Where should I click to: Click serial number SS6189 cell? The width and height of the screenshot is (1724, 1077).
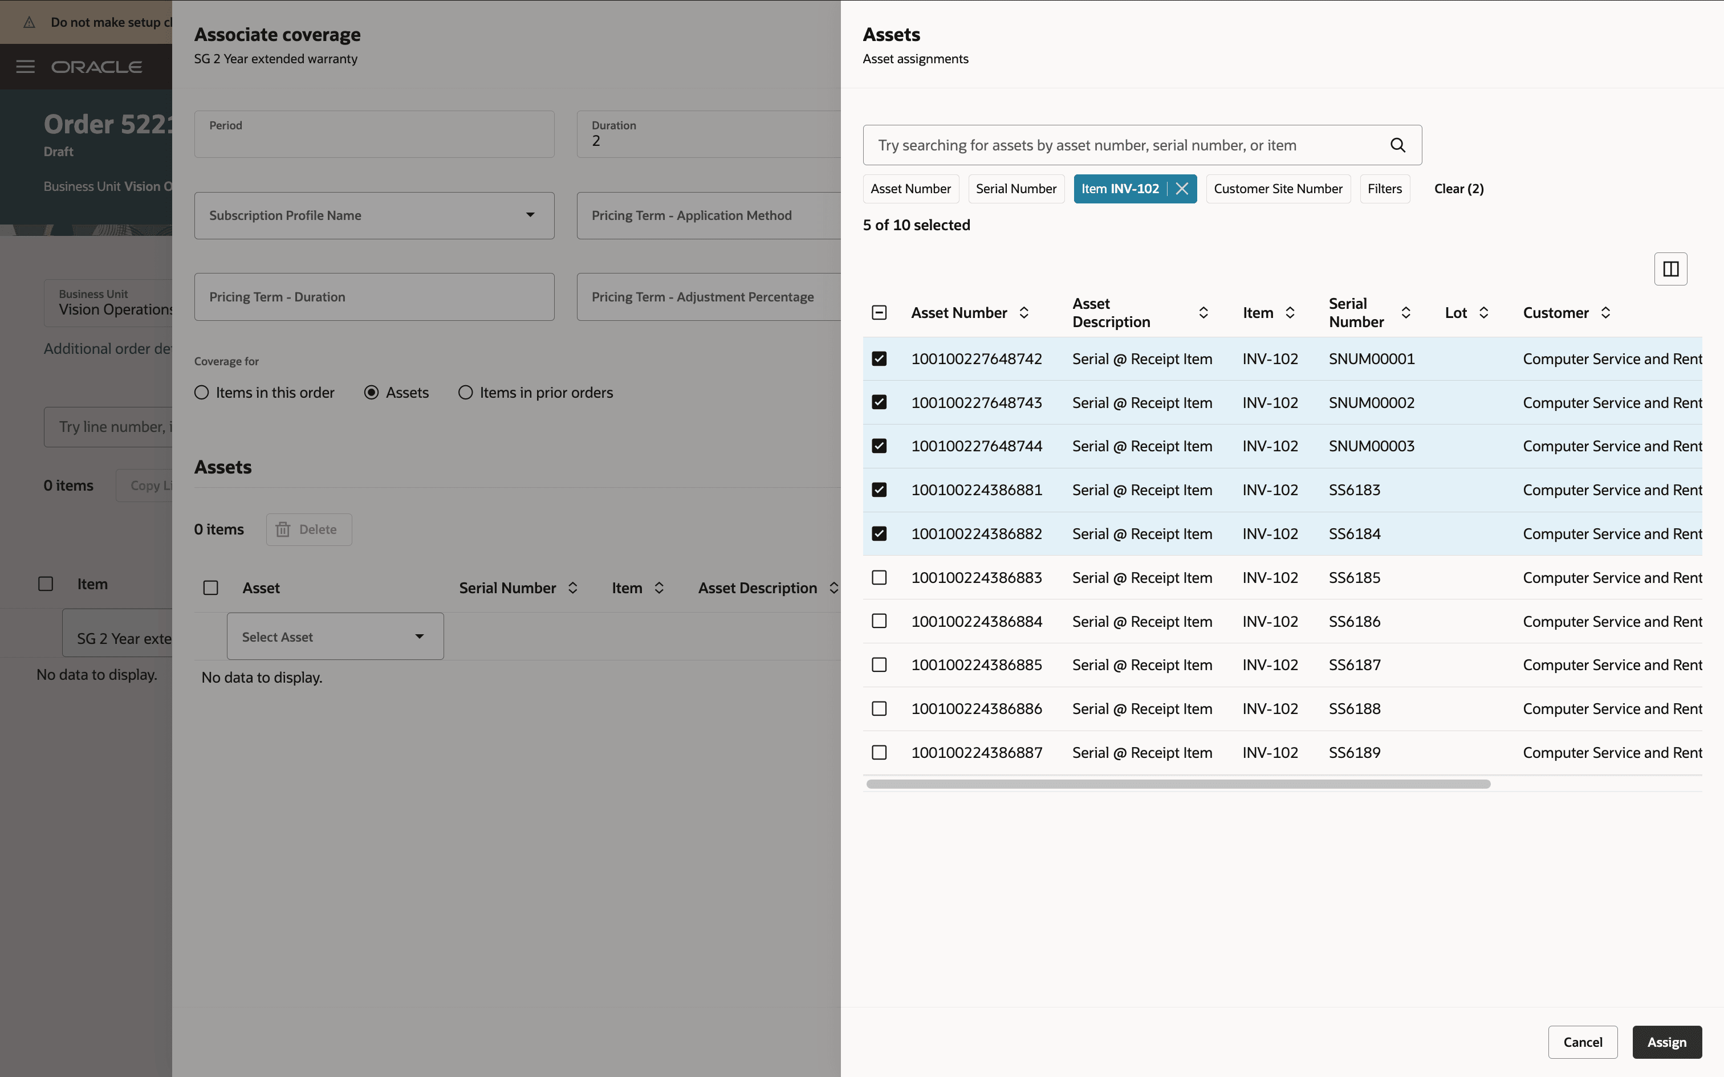click(1354, 752)
